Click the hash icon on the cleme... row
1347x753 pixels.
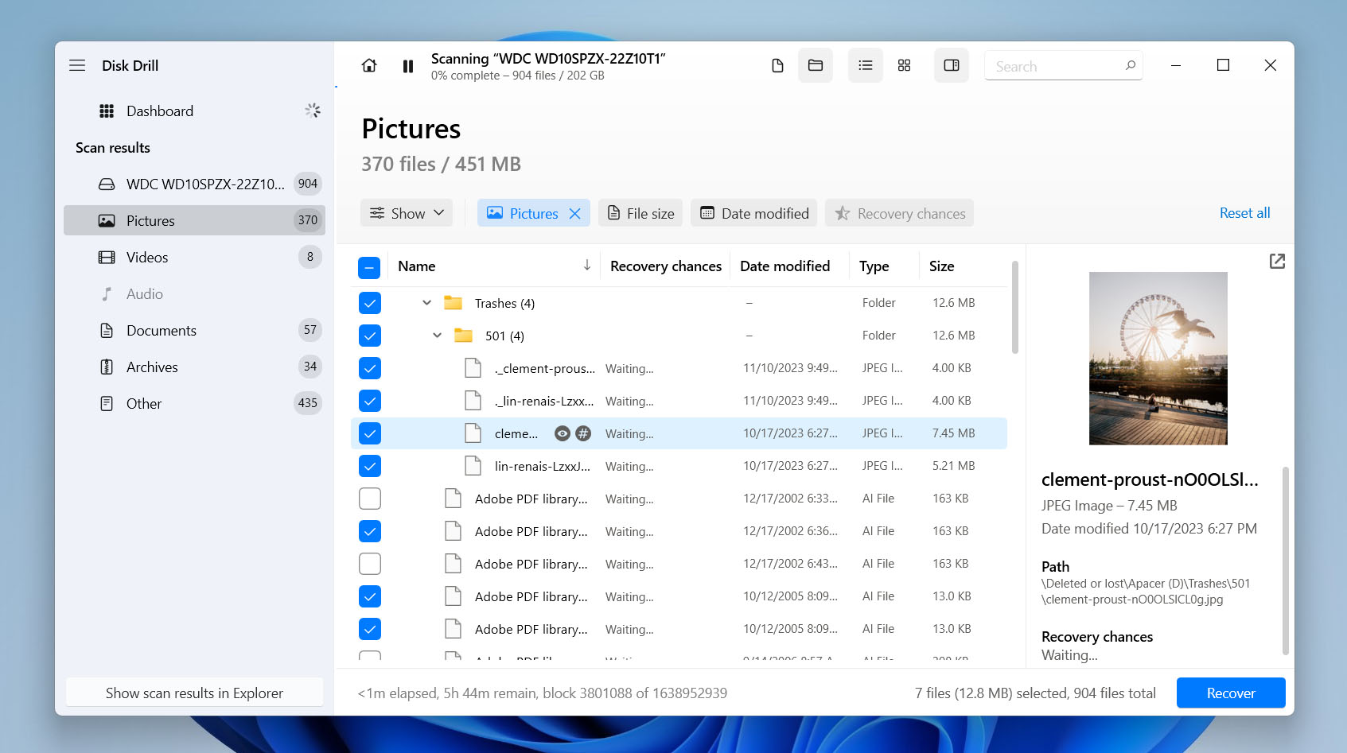pos(583,433)
